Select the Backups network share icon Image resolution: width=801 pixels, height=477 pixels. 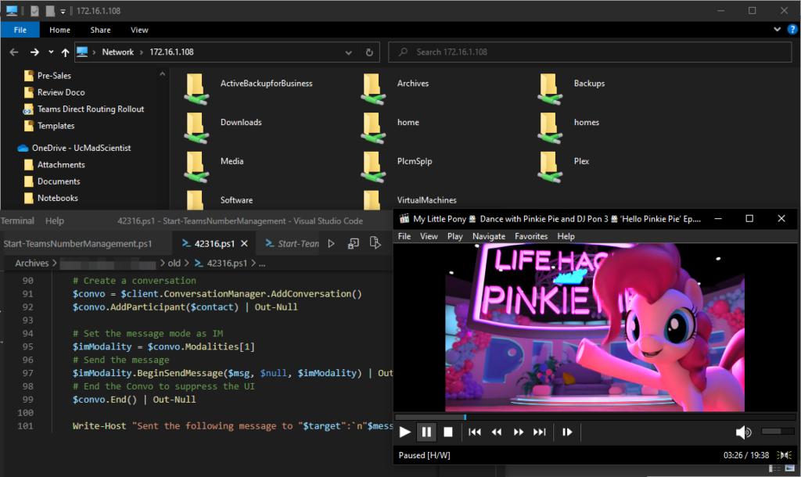coord(550,89)
